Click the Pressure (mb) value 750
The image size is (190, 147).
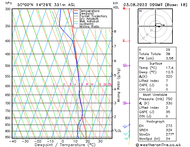[169, 99]
